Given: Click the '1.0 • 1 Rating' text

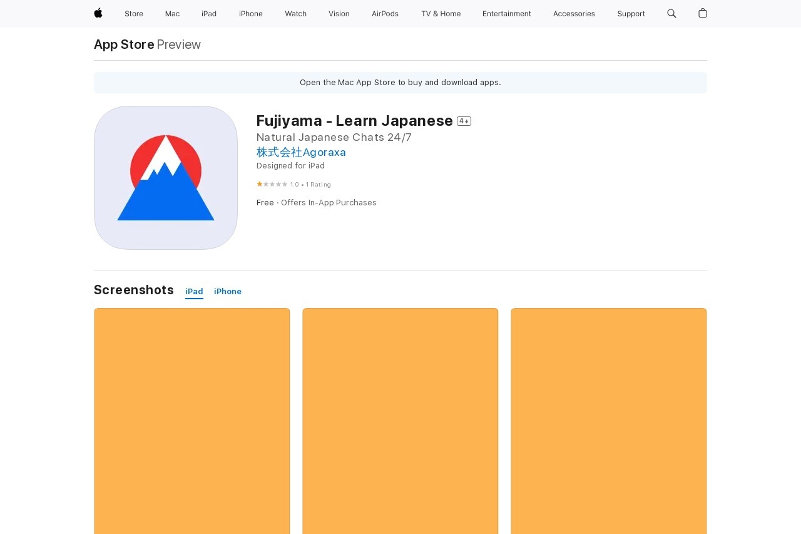Looking at the screenshot, I should (310, 185).
